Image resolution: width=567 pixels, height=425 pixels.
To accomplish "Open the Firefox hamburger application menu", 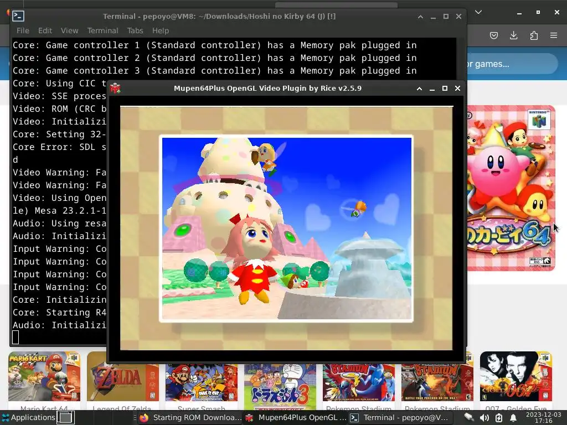I will 554,35.
